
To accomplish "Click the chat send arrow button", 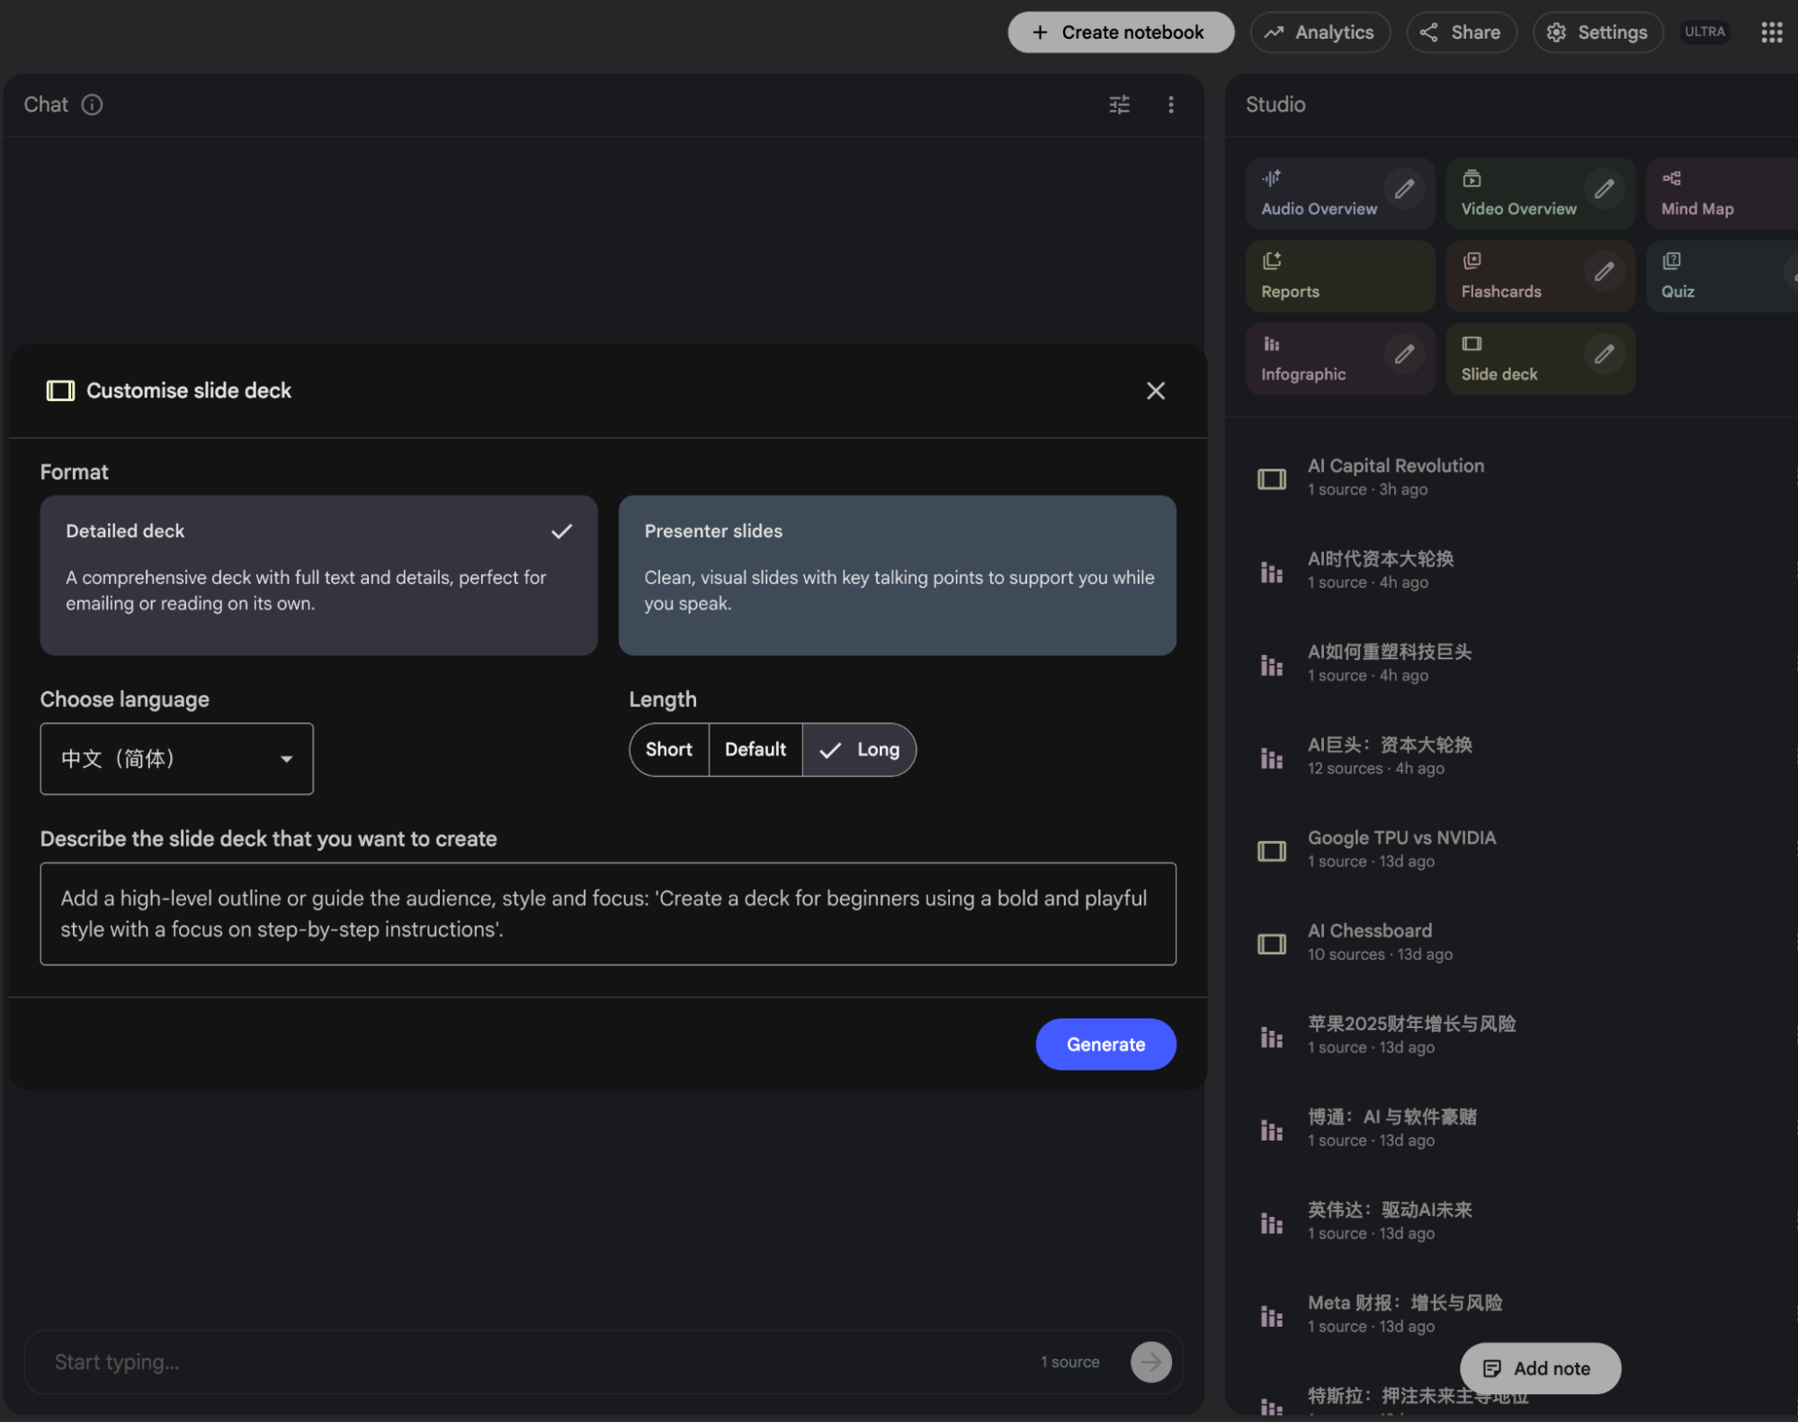I will pos(1150,1362).
